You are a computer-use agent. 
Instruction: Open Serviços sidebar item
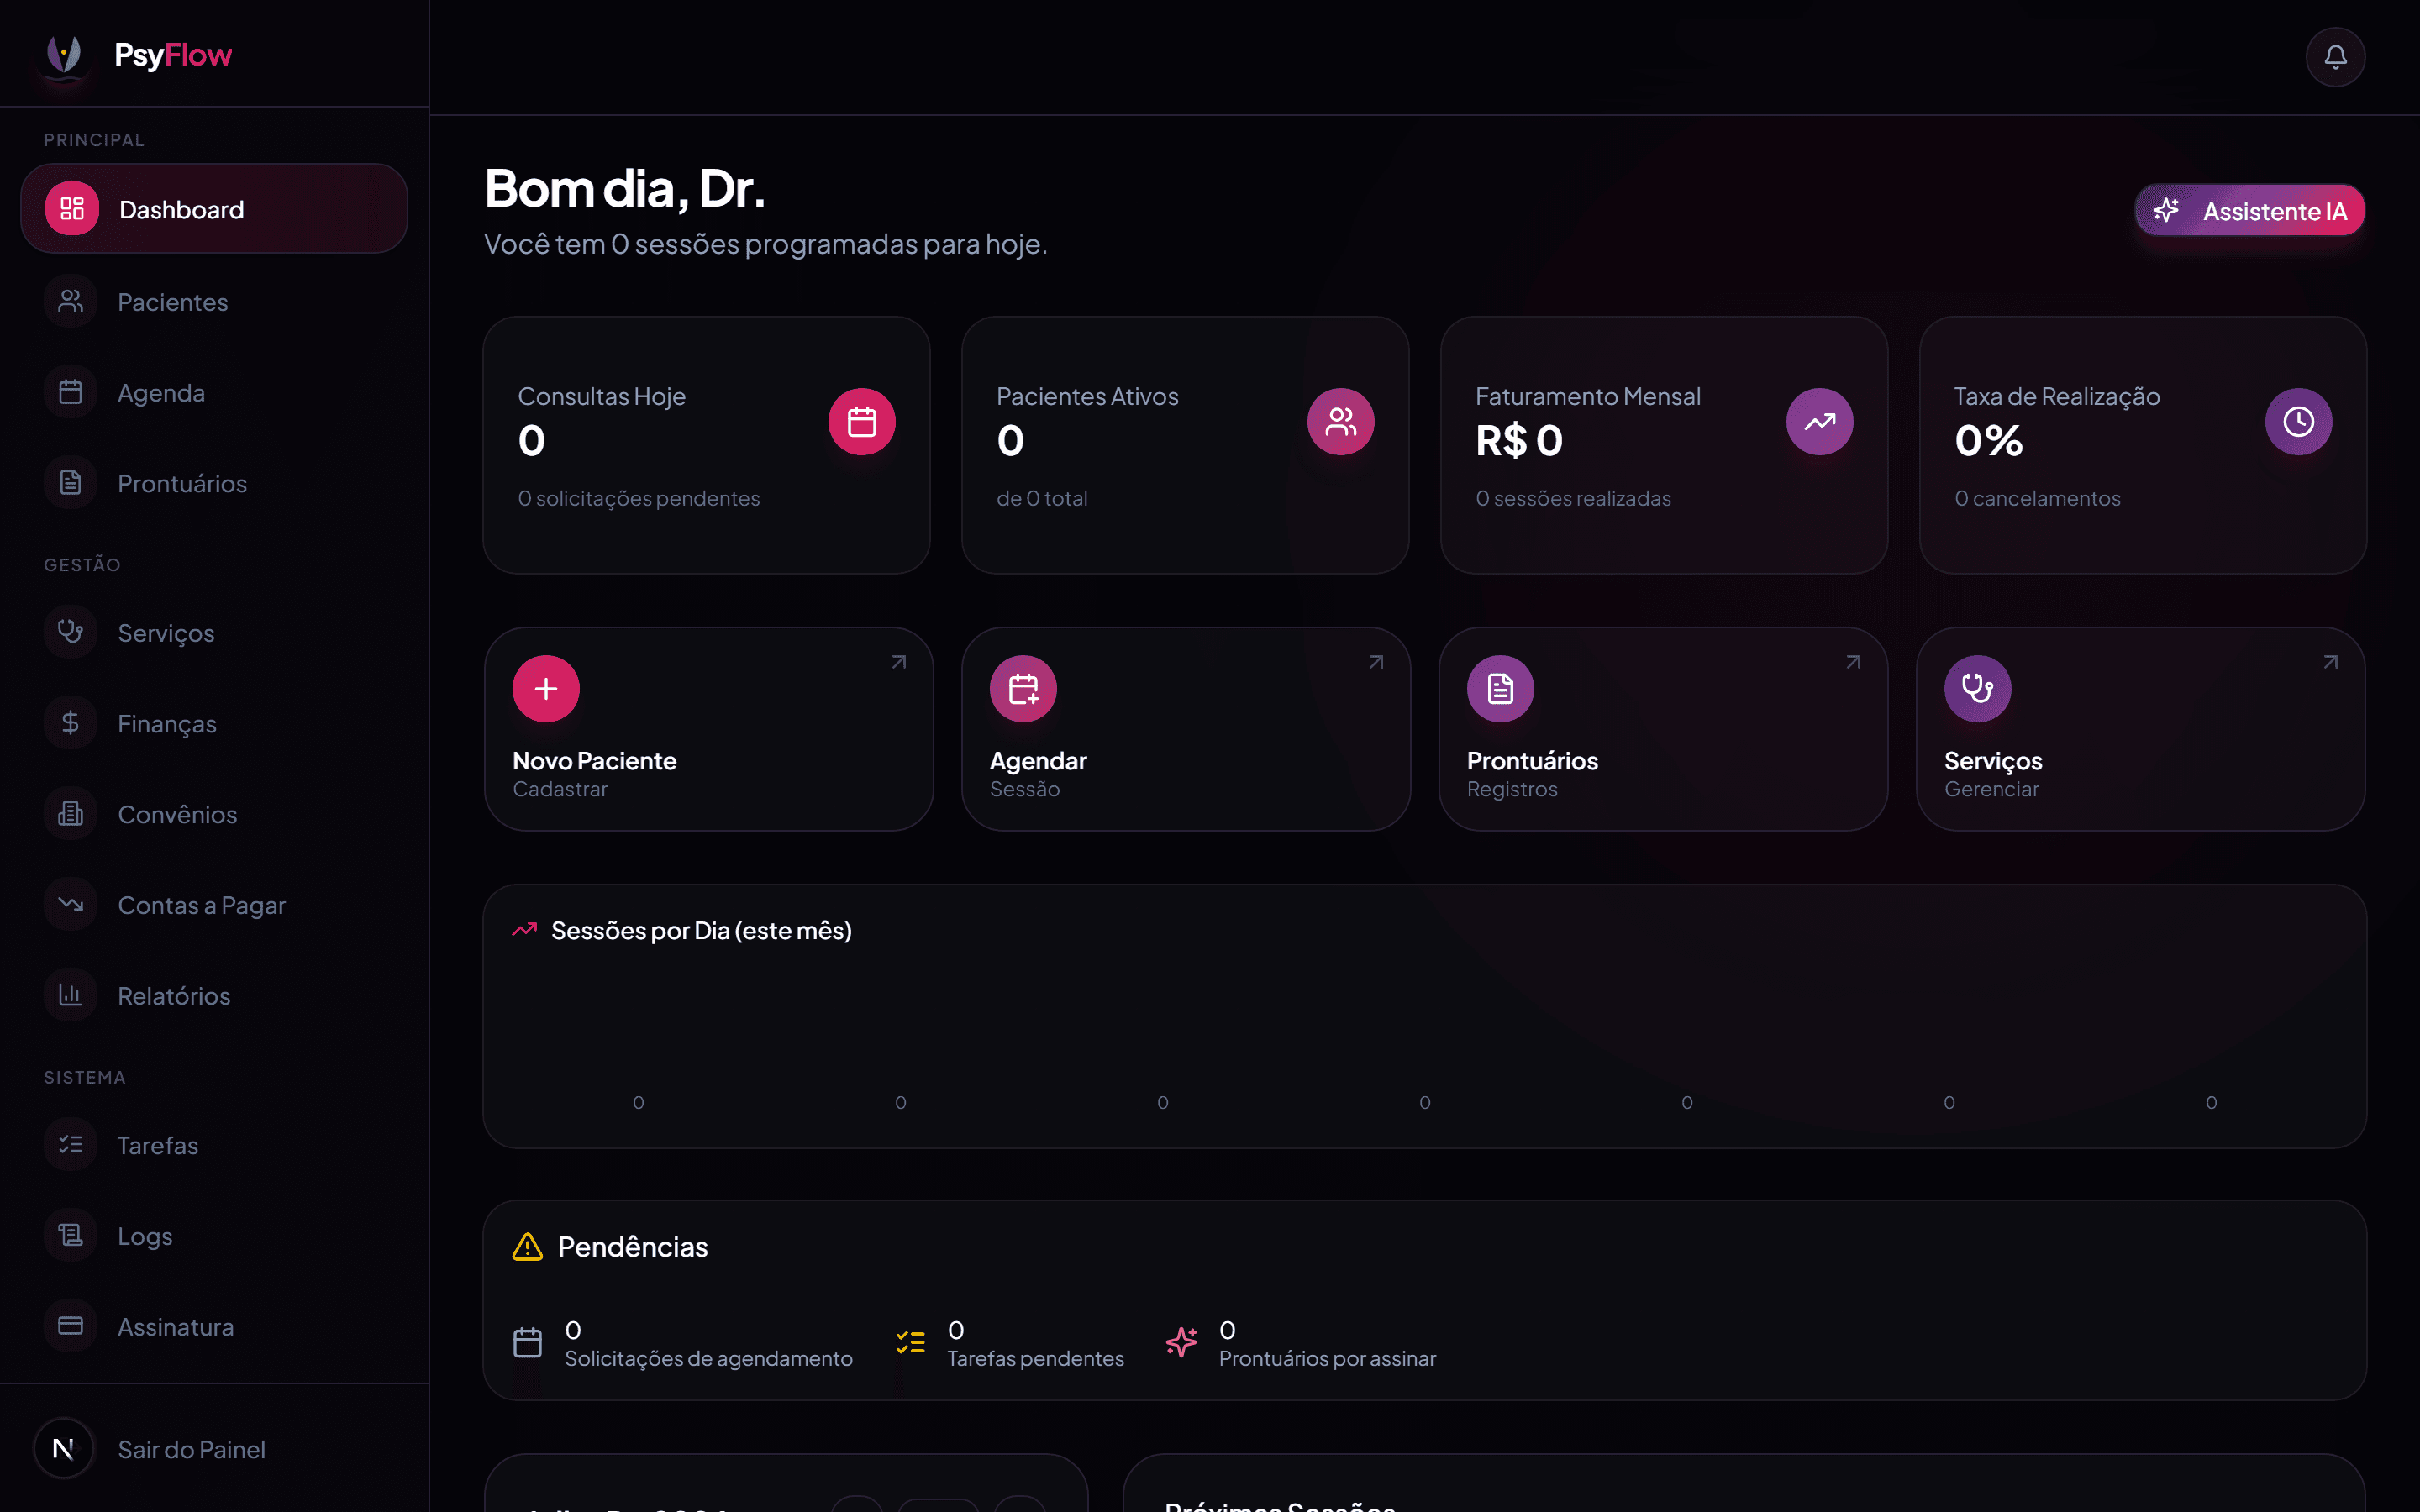[x=214, y=632]
